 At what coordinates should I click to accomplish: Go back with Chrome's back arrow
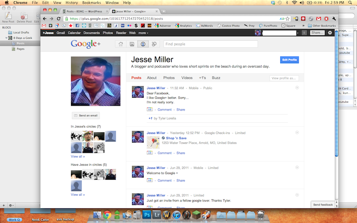click(x=45, y=19)
